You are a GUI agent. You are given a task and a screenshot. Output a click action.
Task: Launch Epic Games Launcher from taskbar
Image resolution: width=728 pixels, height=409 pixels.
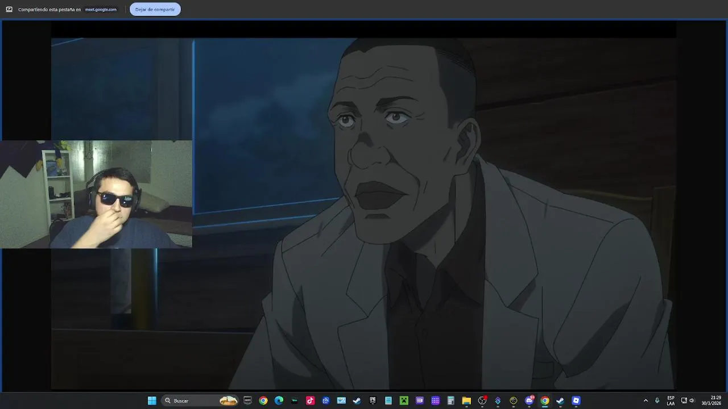373,400
